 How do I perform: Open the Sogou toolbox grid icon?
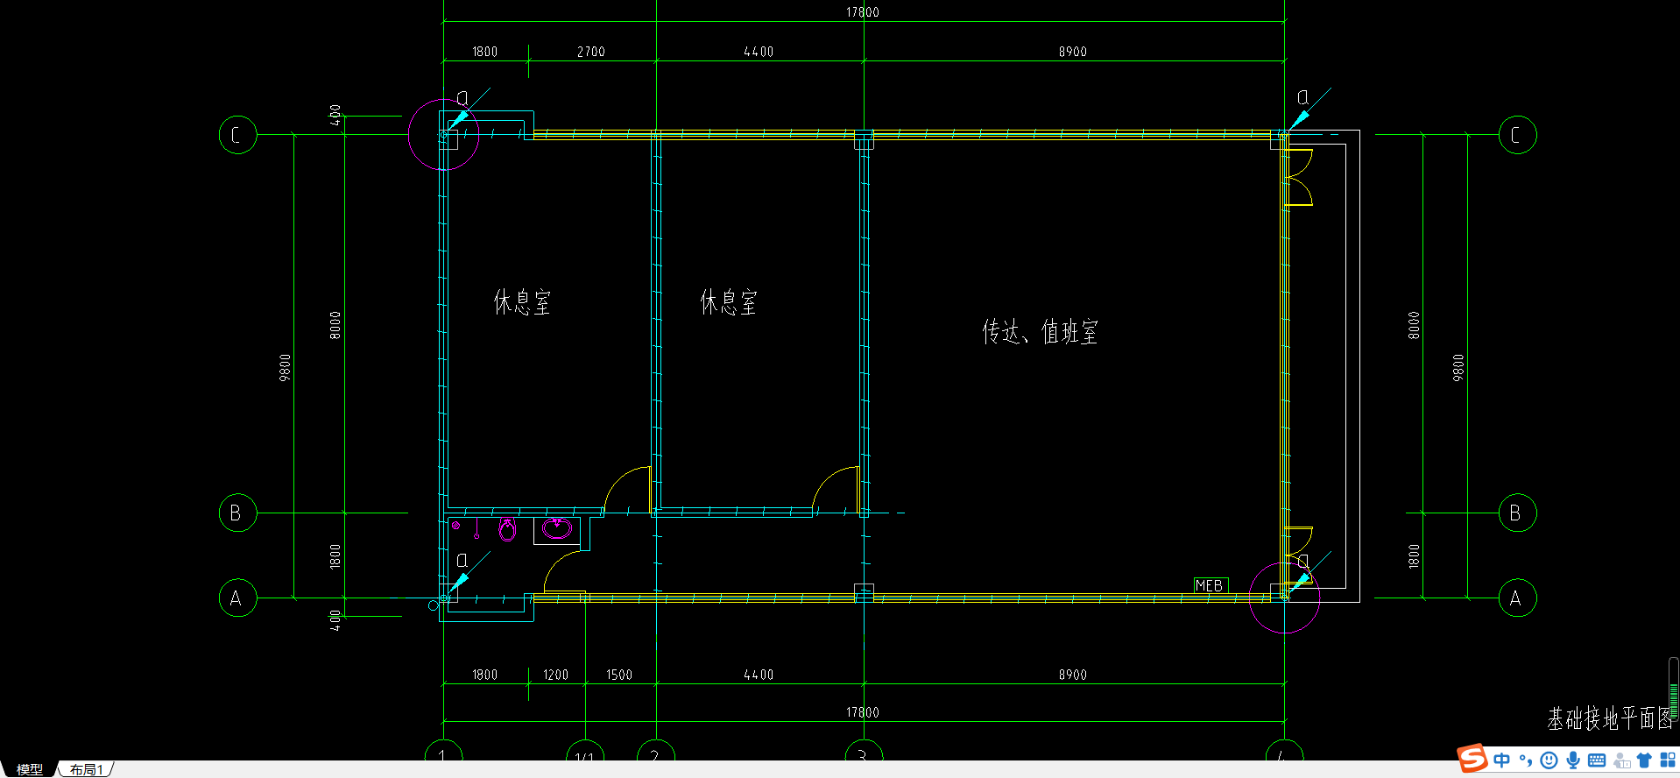pos(1668,760)
